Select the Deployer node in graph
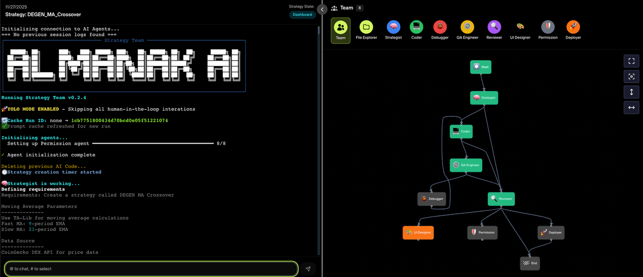 551,233
